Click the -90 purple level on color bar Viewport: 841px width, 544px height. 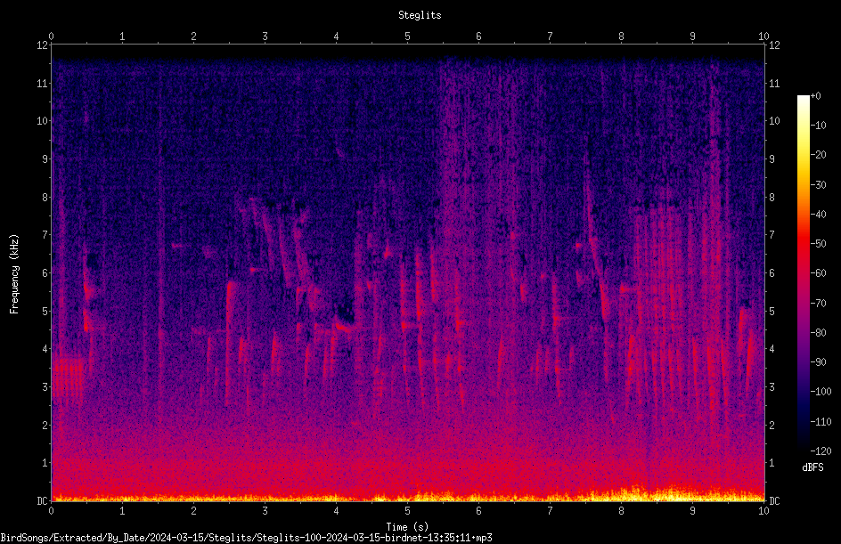tap(818, 361)
